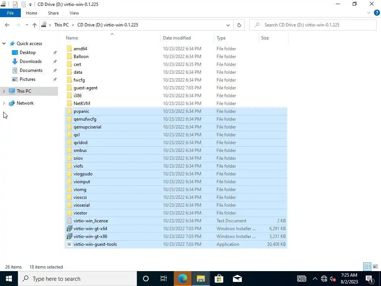The image size is (381, 286).
Task: Click the Search CD Drive input box
Action: (313, 25)
